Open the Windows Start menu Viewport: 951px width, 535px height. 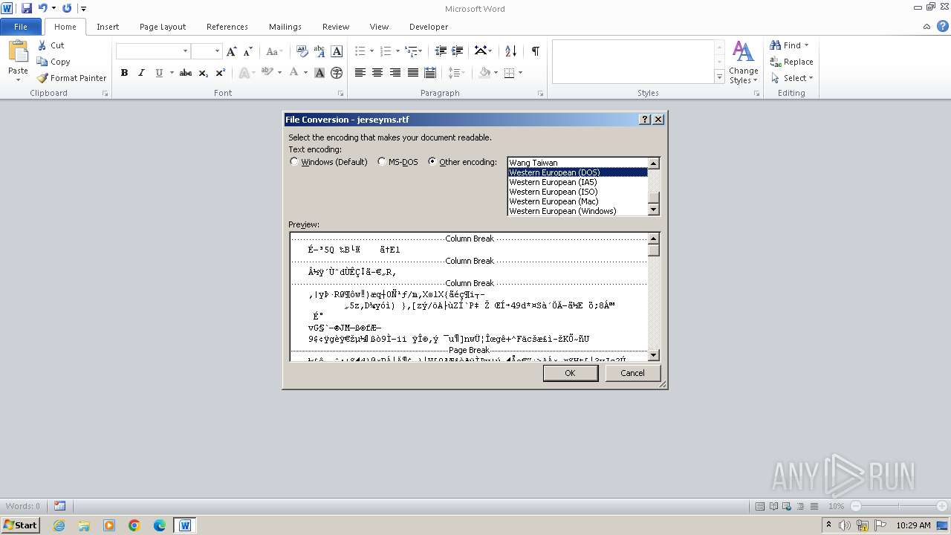(x=21, y=525)
